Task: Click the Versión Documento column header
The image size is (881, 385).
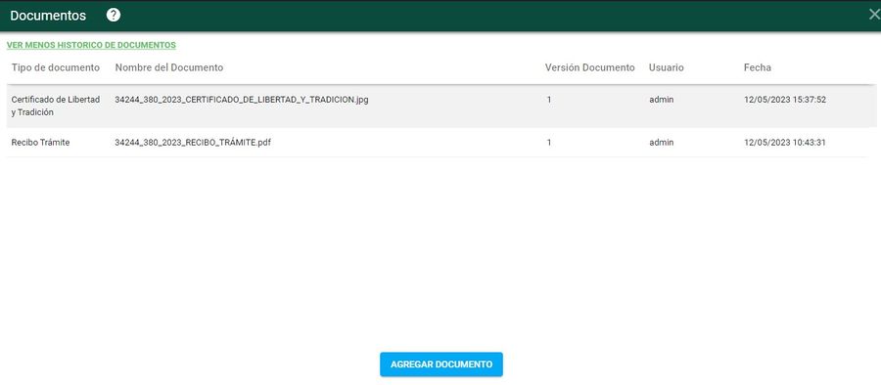Action: (590, 67)
